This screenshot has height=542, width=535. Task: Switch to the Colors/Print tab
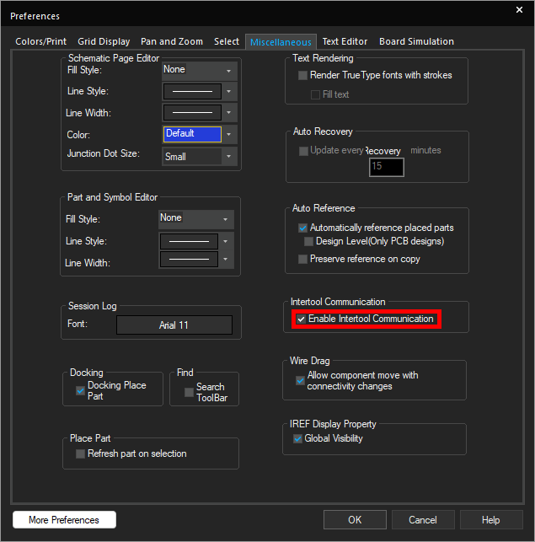click(40, 41)
